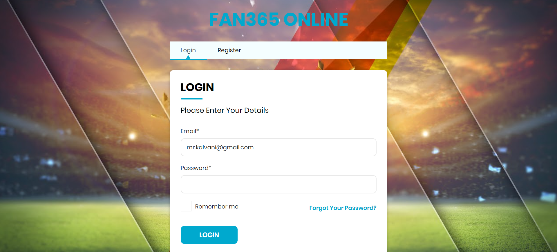
Task: Focus the empty Password field
Action: 278,184
